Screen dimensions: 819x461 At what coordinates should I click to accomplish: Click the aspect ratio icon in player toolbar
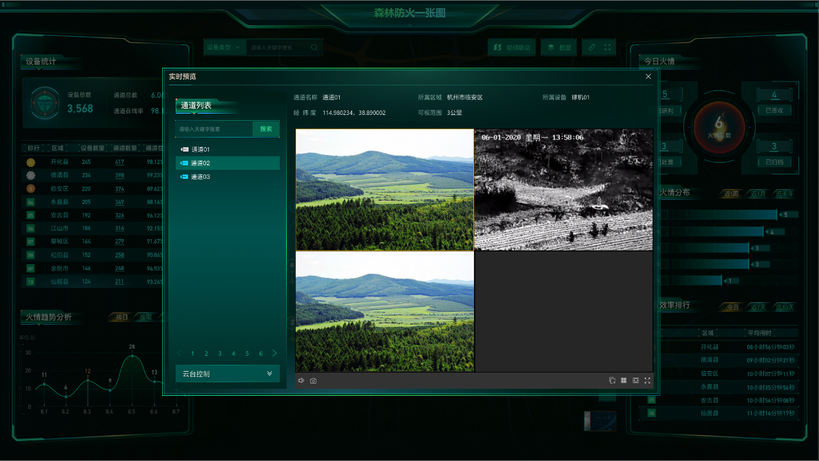(x=636, y=381)
